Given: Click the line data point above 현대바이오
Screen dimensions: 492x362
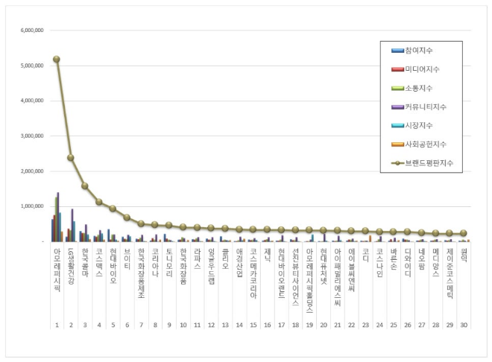Looking at the screenshot, I should [113, 209].
